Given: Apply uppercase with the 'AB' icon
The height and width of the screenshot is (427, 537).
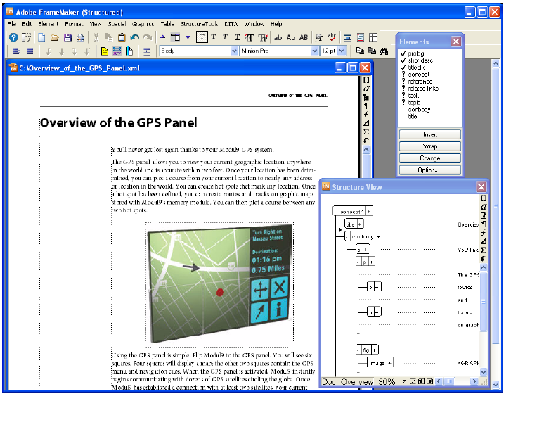Looking at the screenshot, I should click(x=304, y=38).
